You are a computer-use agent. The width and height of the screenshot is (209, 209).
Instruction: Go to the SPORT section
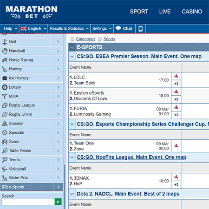(x=139, y=12)
